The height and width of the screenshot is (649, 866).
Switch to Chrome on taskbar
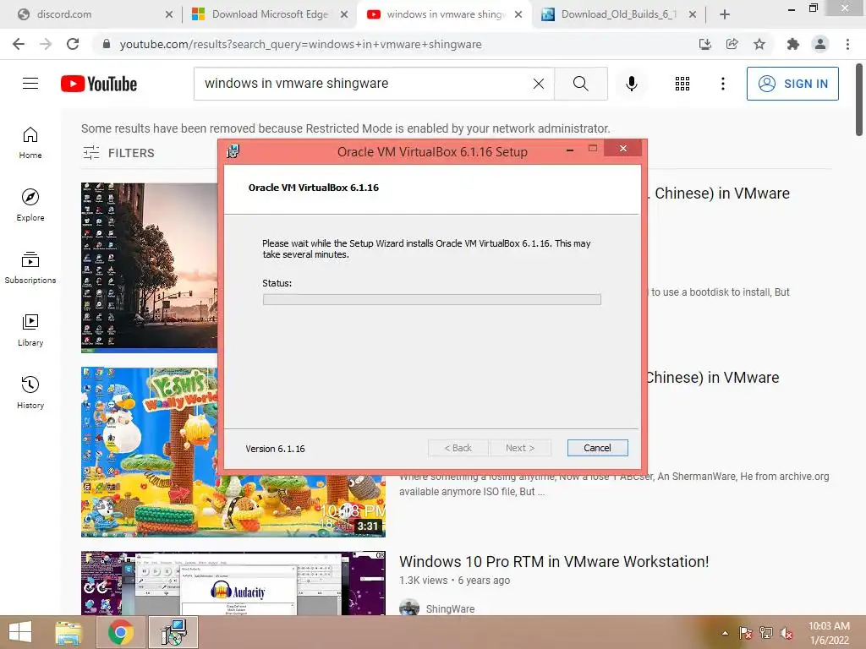pyautogui.click(x=120, y=632)
